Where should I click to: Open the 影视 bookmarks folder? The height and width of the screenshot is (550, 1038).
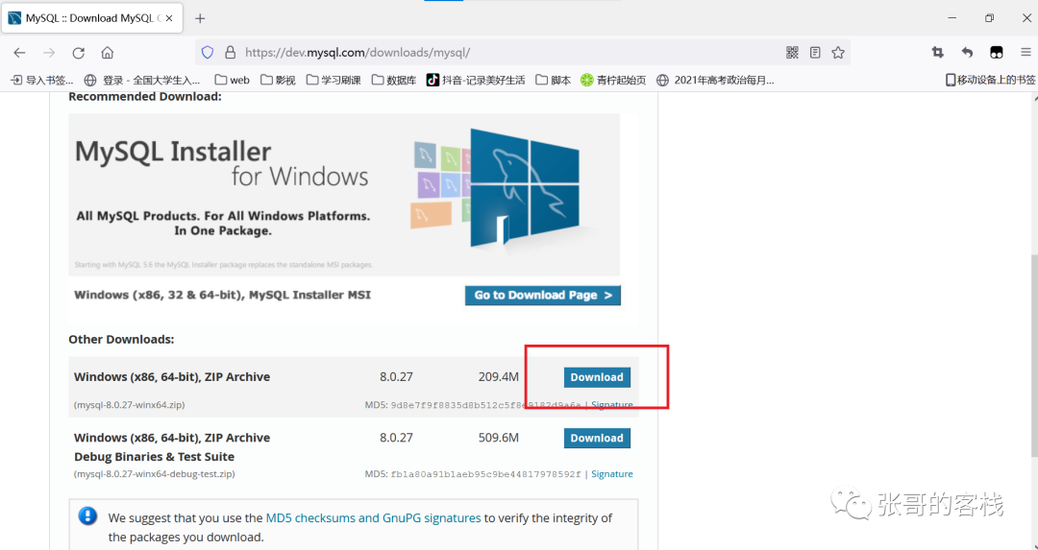click(x=278, y=80)
